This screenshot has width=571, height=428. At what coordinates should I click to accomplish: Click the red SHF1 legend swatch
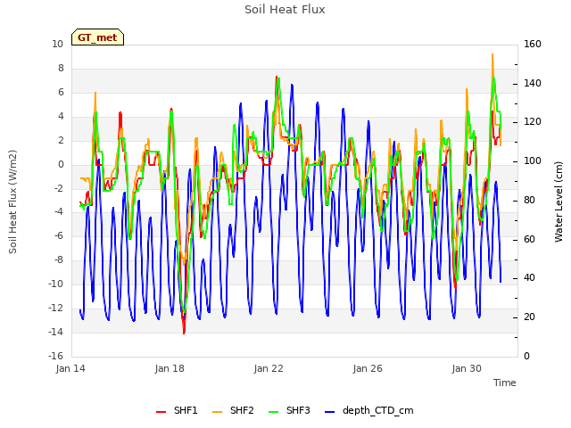click(x=161, y=411)
